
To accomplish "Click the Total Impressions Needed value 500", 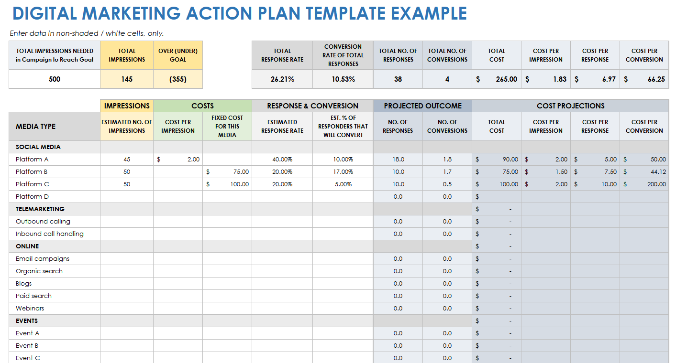I will pos(55,79).
